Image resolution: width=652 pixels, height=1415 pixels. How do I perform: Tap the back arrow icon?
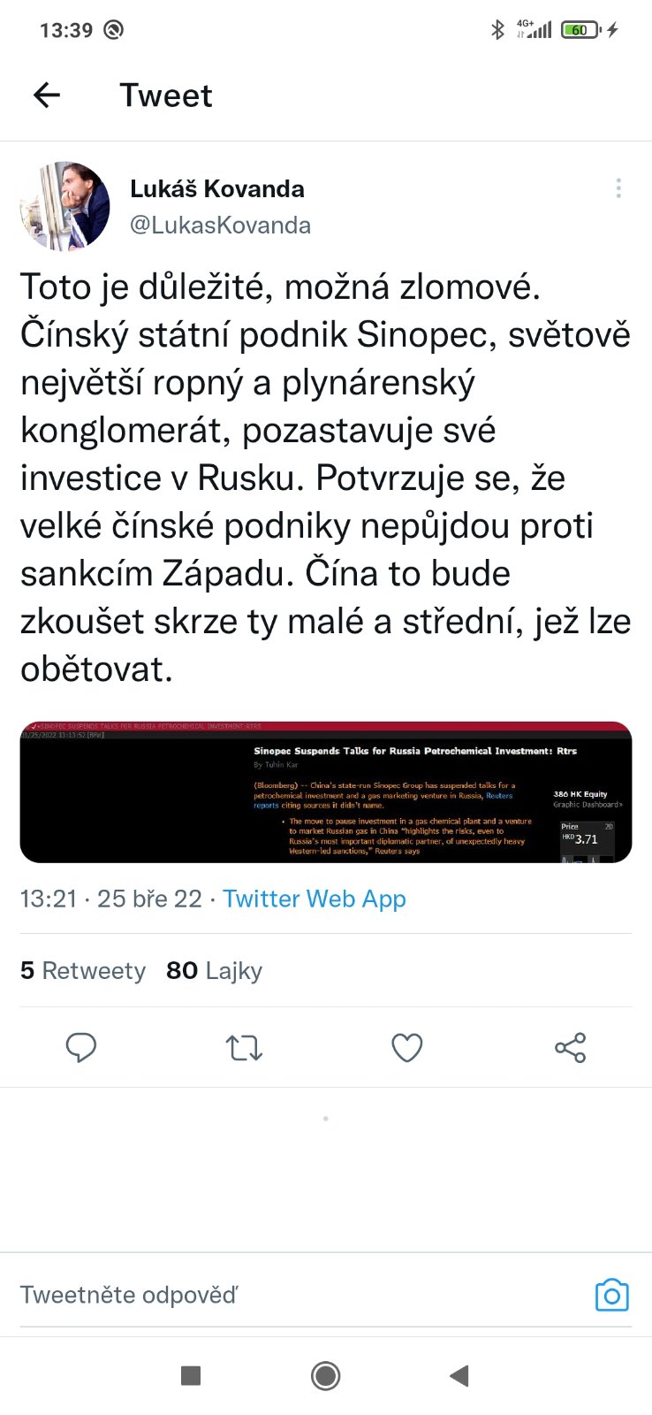(47, 96)
